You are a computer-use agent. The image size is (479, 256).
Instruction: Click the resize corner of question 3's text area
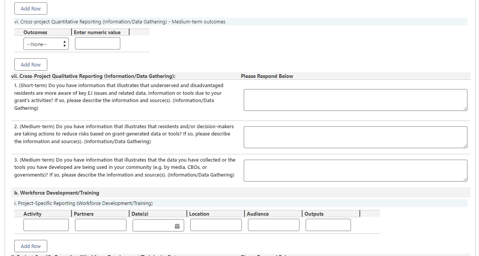[465, 179]
